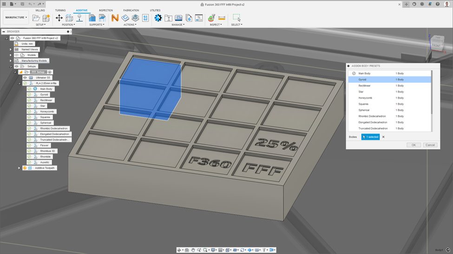Image resolution: width=453 pixels, height=254 pixels.
Task: Switch to the INSPECTION tab
Action: click(x=105, y=10)
